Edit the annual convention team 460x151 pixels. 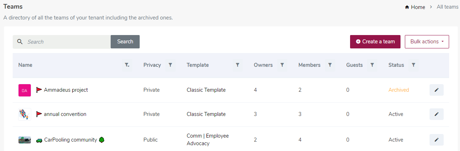tap(436, 114)
